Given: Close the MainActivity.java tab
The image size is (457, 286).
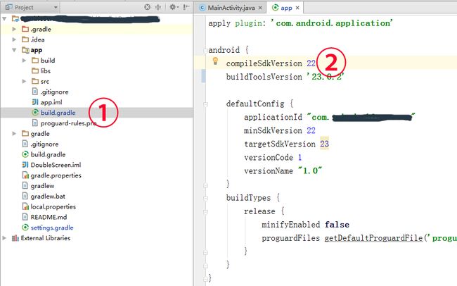Looking at the screenshot, I should [x=260, y=8].
